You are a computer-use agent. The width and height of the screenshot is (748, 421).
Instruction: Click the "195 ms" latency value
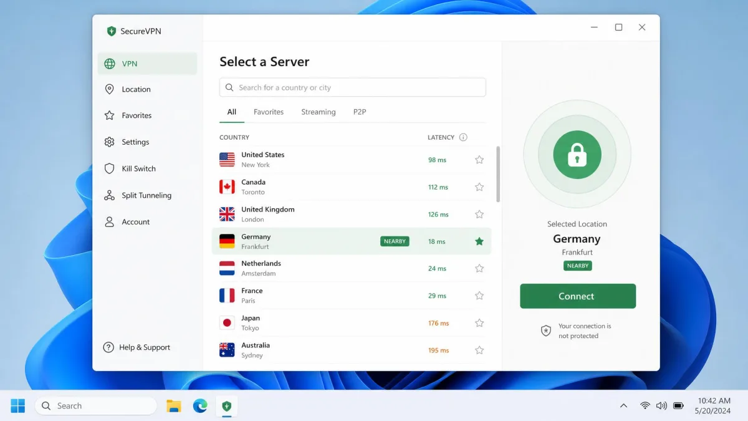439,351
